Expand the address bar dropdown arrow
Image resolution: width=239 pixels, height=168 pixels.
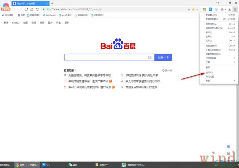point(197,9)
